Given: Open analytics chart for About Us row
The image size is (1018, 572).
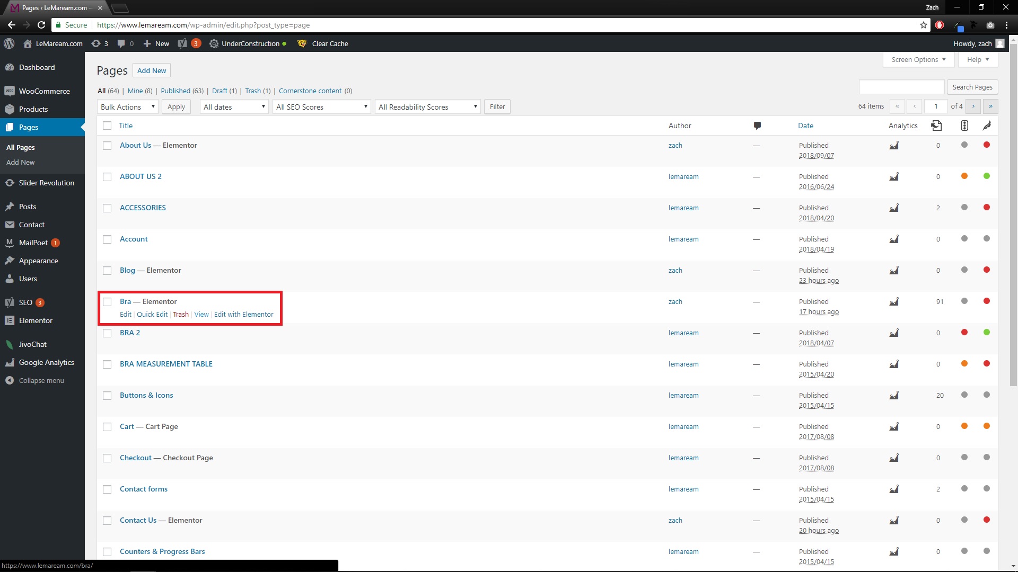Looking at the screenshot, I should tap(894, 145).
